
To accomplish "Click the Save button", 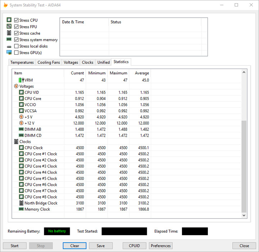I will pos(101,246).
